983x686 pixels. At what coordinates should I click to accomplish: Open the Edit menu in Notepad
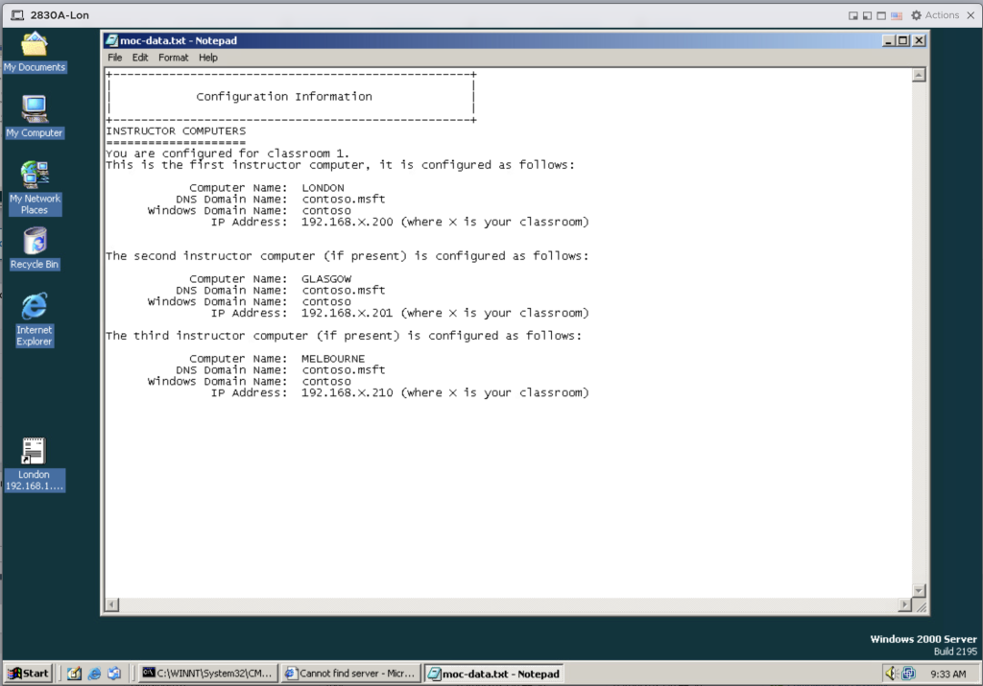140,58
